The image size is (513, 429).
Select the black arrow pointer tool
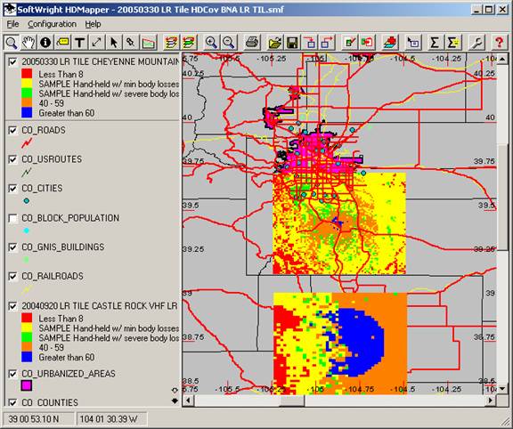coord(113,43)
